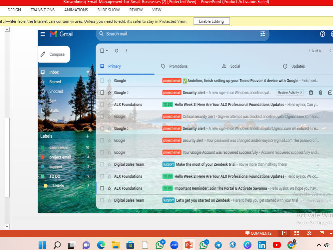The height and width of the screenshot is (250, 333).
Task: Click the red project email label dot
Action: tap(43, 157)
